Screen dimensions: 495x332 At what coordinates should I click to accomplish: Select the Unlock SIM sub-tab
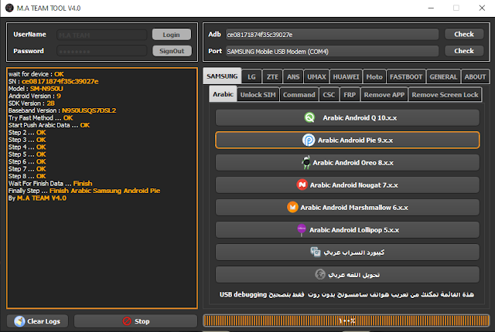[258, 95]
